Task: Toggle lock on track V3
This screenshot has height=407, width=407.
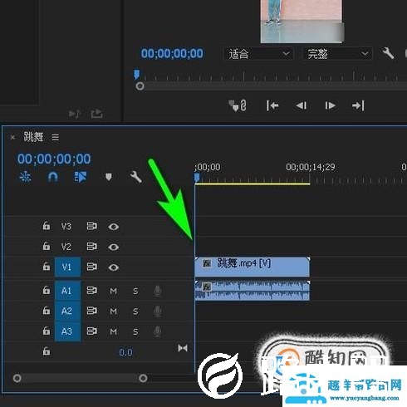Action: (x=47, y=226)
